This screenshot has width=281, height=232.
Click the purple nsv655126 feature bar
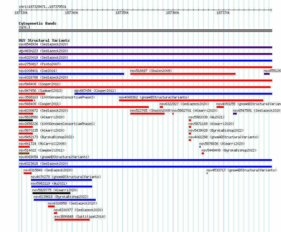(267, 74)
